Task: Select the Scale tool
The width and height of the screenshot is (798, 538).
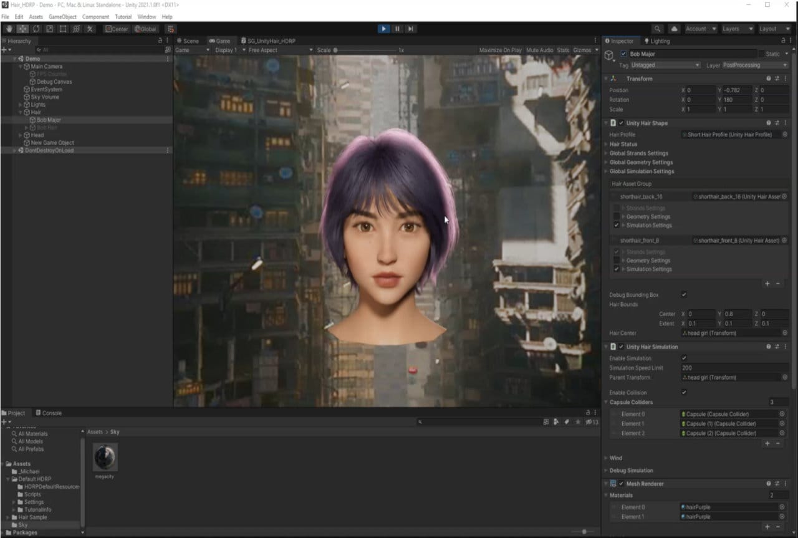Action: 49,29
